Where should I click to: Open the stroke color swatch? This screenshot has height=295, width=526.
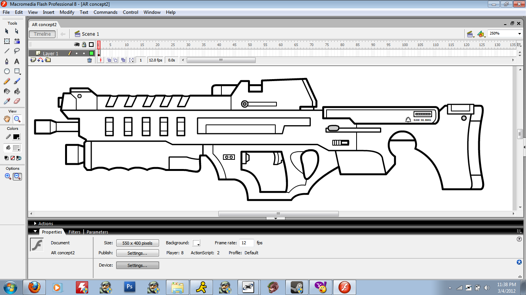click(x=17, y=137)
